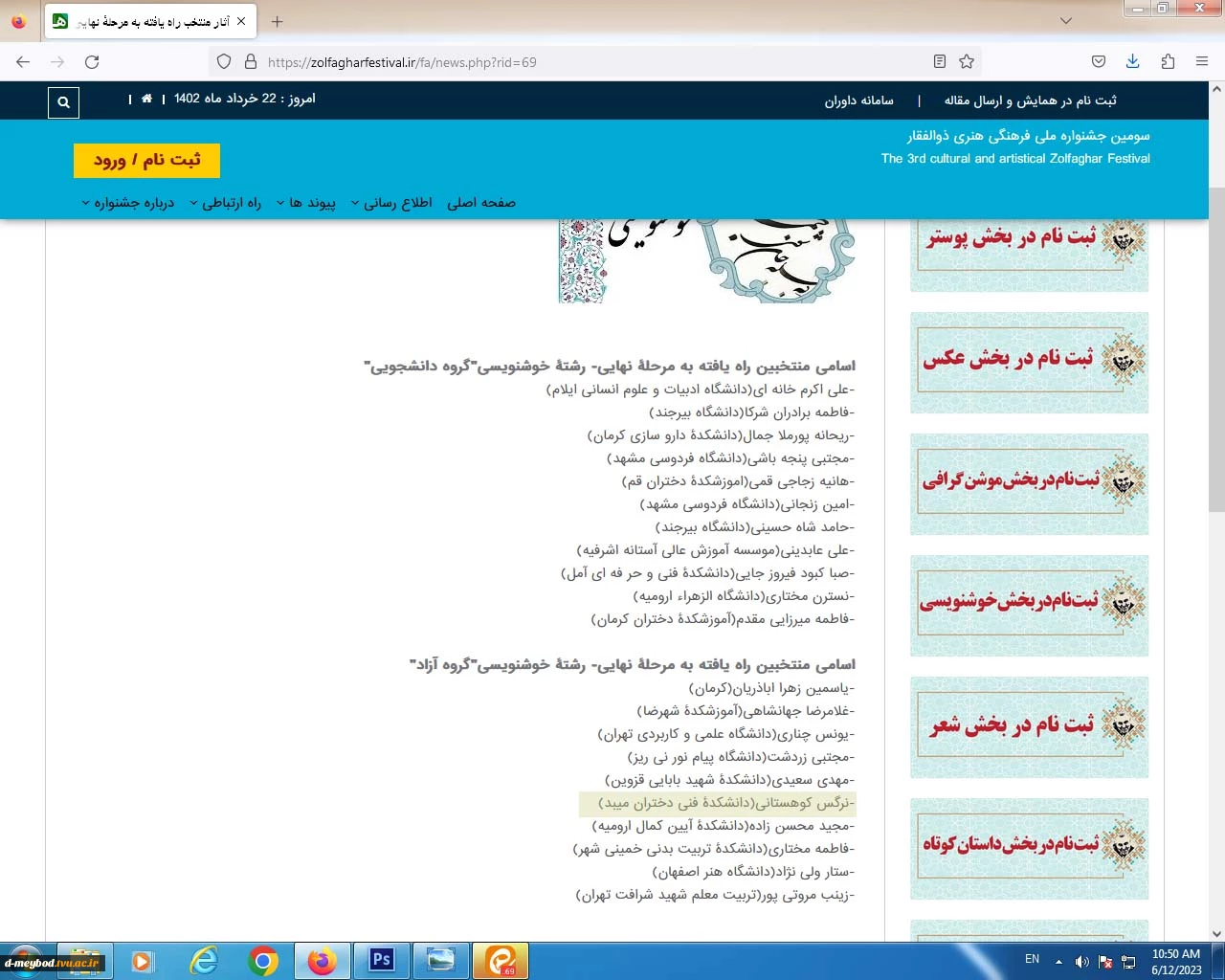
Task: Click the file explorer taskbar icon
Action: (x=84, y=960)
